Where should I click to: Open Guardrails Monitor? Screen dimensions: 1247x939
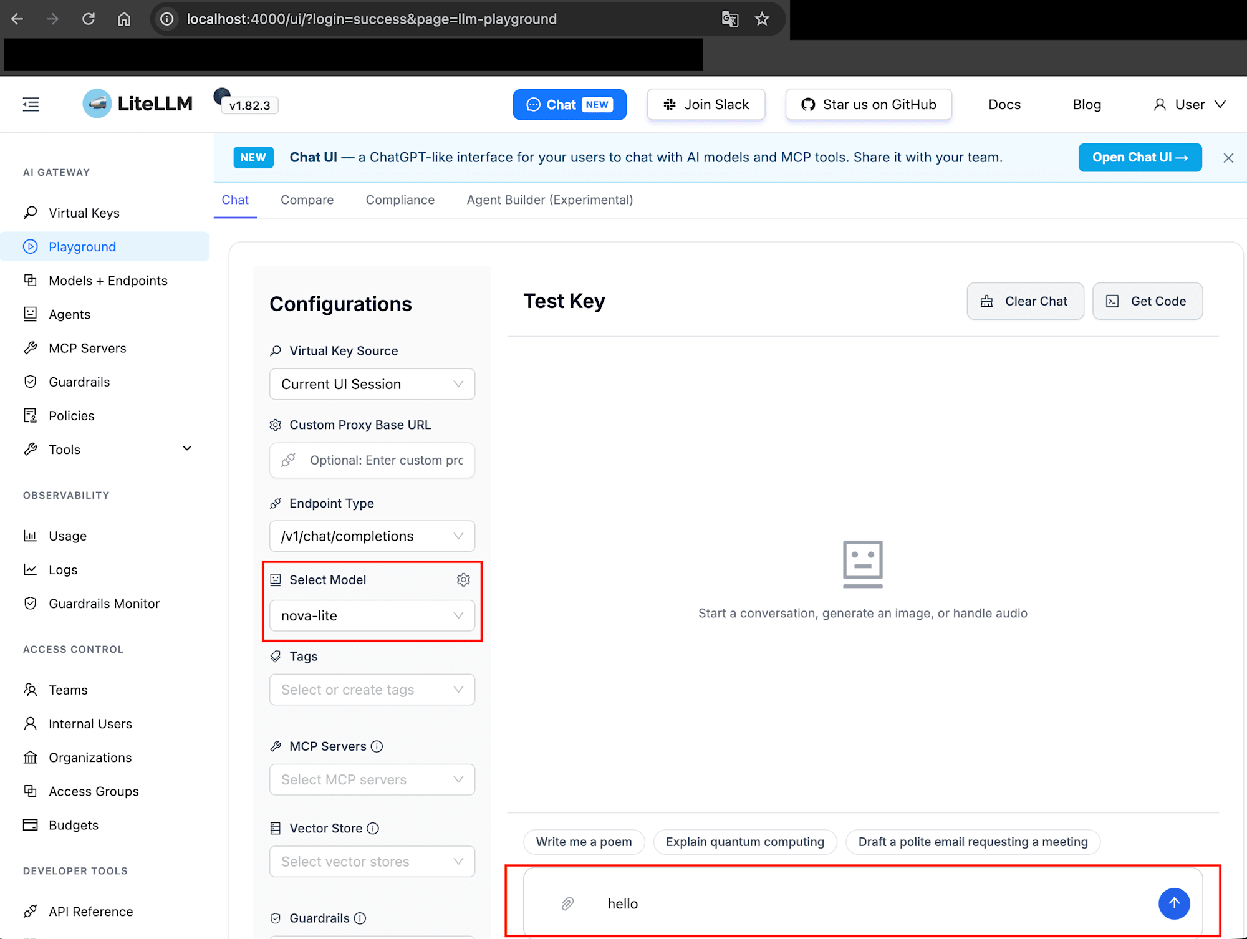(105, 603)
